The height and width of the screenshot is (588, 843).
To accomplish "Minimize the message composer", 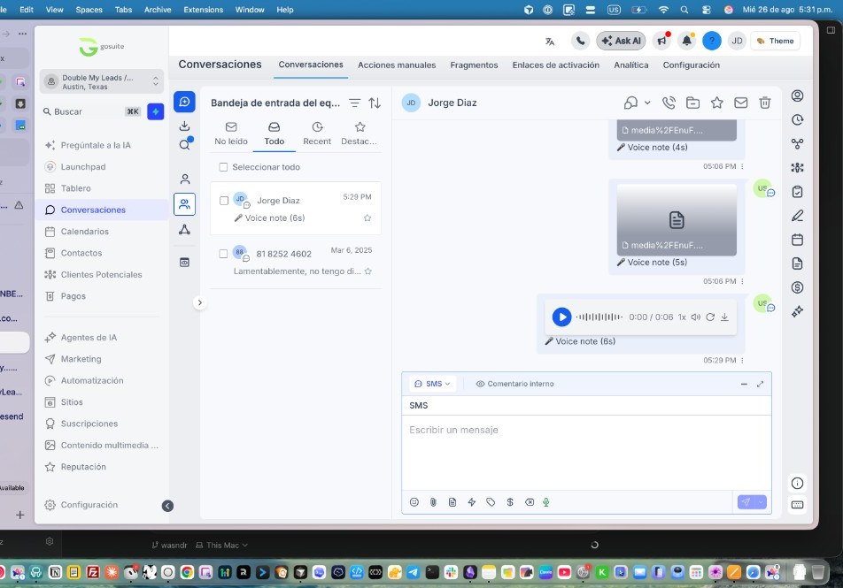I will pos(744,384).
